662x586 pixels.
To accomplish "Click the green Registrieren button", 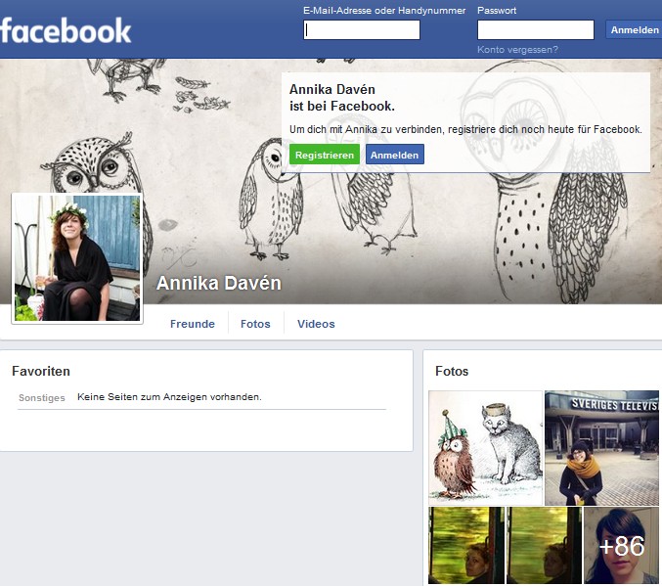I will pyautogui.click(x=325, y=155).
